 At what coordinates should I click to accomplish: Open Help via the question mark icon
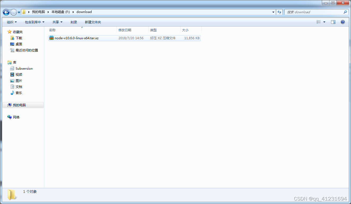pos(343,22)
